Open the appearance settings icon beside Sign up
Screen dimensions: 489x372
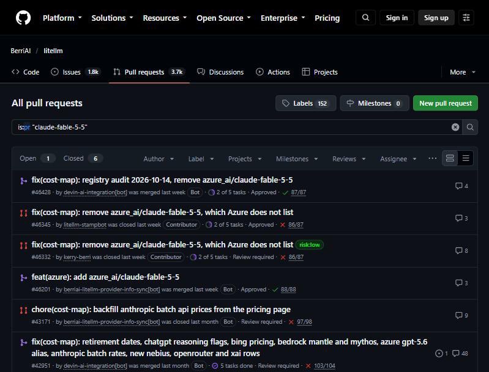tap(466, 18)
